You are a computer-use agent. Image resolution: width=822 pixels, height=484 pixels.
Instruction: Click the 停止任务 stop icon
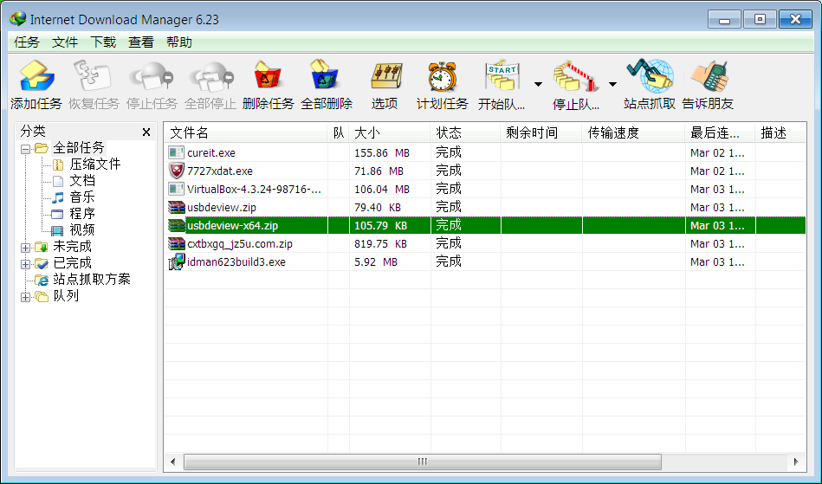pyautogui.click(x=152, y=76)
